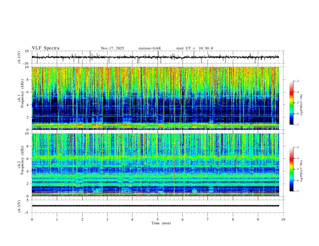
Task: Click the '-7' value on the ch.2 color bar
Action: click(x=297, y=191)
